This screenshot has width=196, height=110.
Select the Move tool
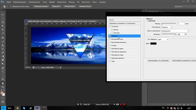(x=3, y=15)
